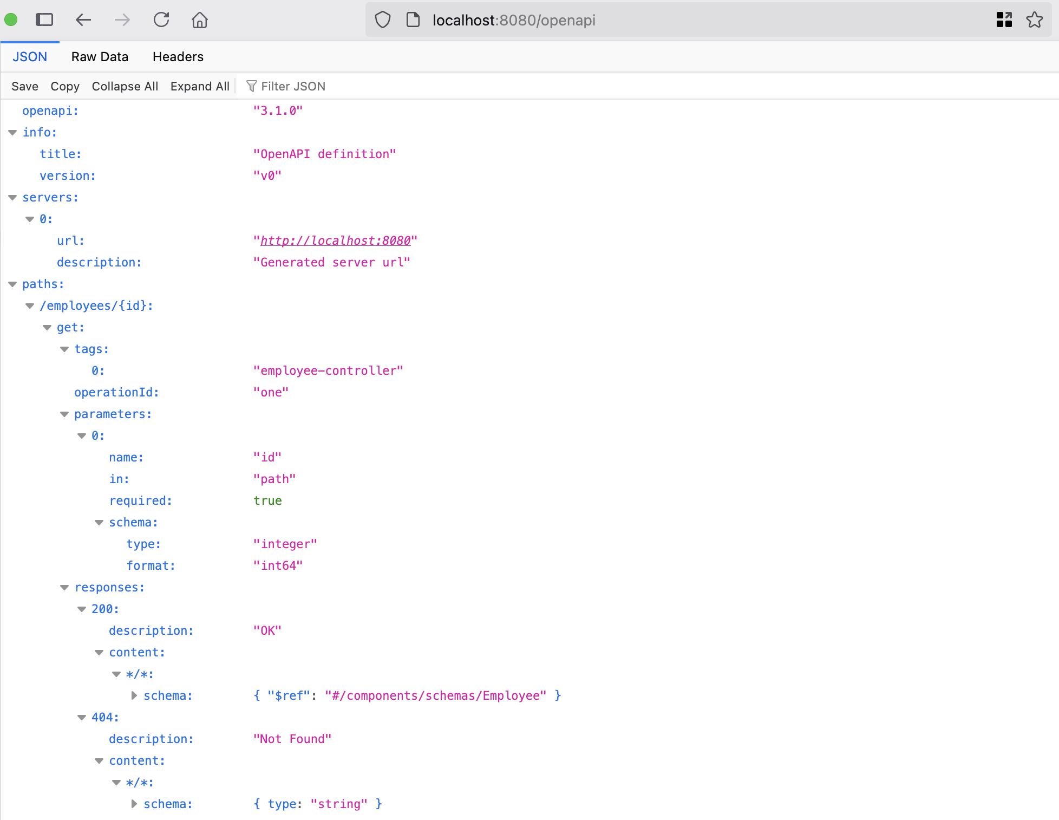Open the home page icon
Screen dimensions: 1059x820
click(x=200, y=20)
